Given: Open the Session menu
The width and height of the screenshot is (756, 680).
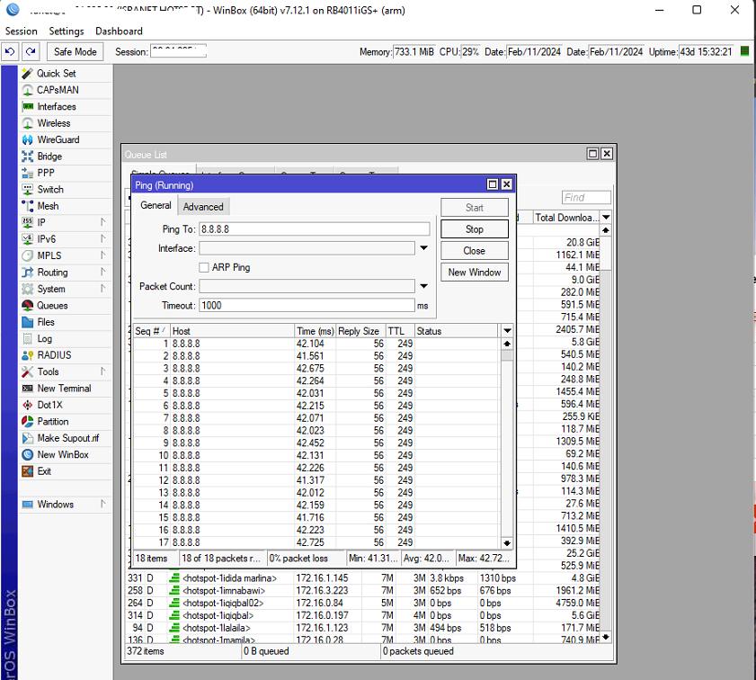Looking at the screenshot, I should coord(22,31).
